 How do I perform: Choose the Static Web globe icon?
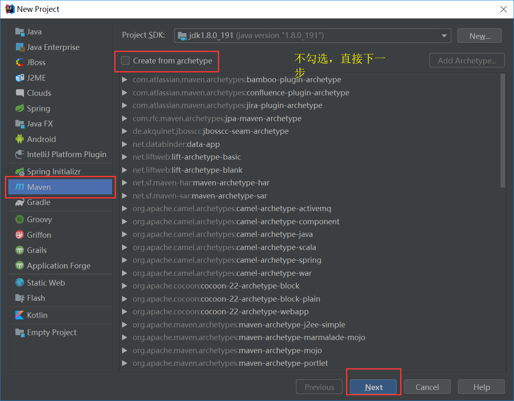pyautogui.click(x=20, y=283)
